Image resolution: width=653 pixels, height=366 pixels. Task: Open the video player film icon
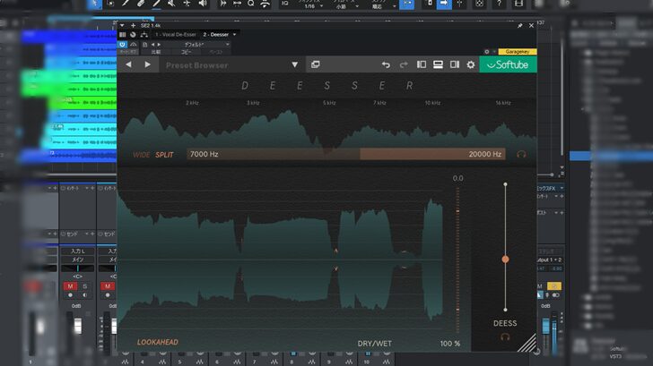click(x=518, y=4)
